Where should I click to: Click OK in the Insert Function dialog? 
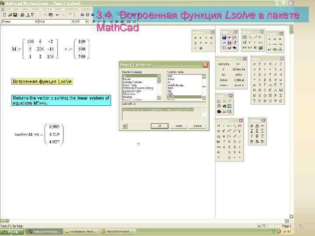[160, 126]
